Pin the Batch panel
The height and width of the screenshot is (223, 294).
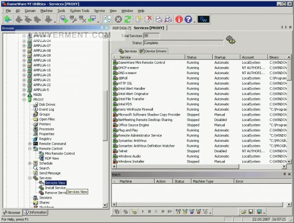pyautogui.click(x=285, y=174)
